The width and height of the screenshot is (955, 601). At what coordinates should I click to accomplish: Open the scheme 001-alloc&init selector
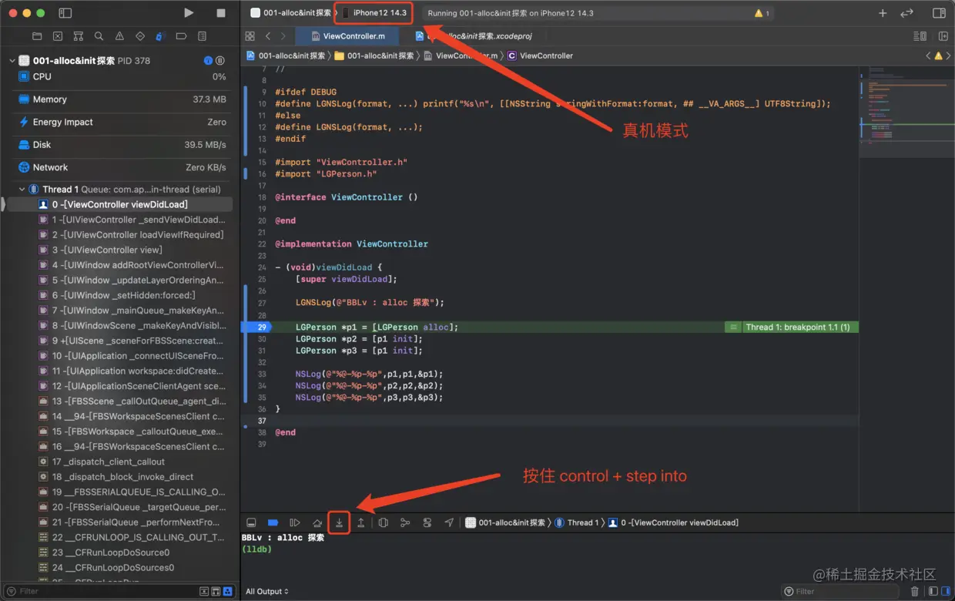[x=290, y=13]
